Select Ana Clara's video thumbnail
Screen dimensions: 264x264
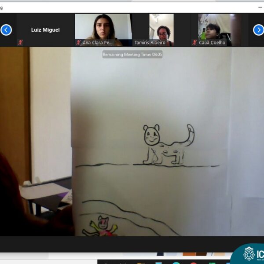pyautogui.click(x=103, y=27)
